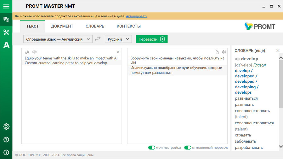Viewport: 283px width, 159px height.
Task: Select translation 'страдать' in dictionary
Action: [243, 135]
